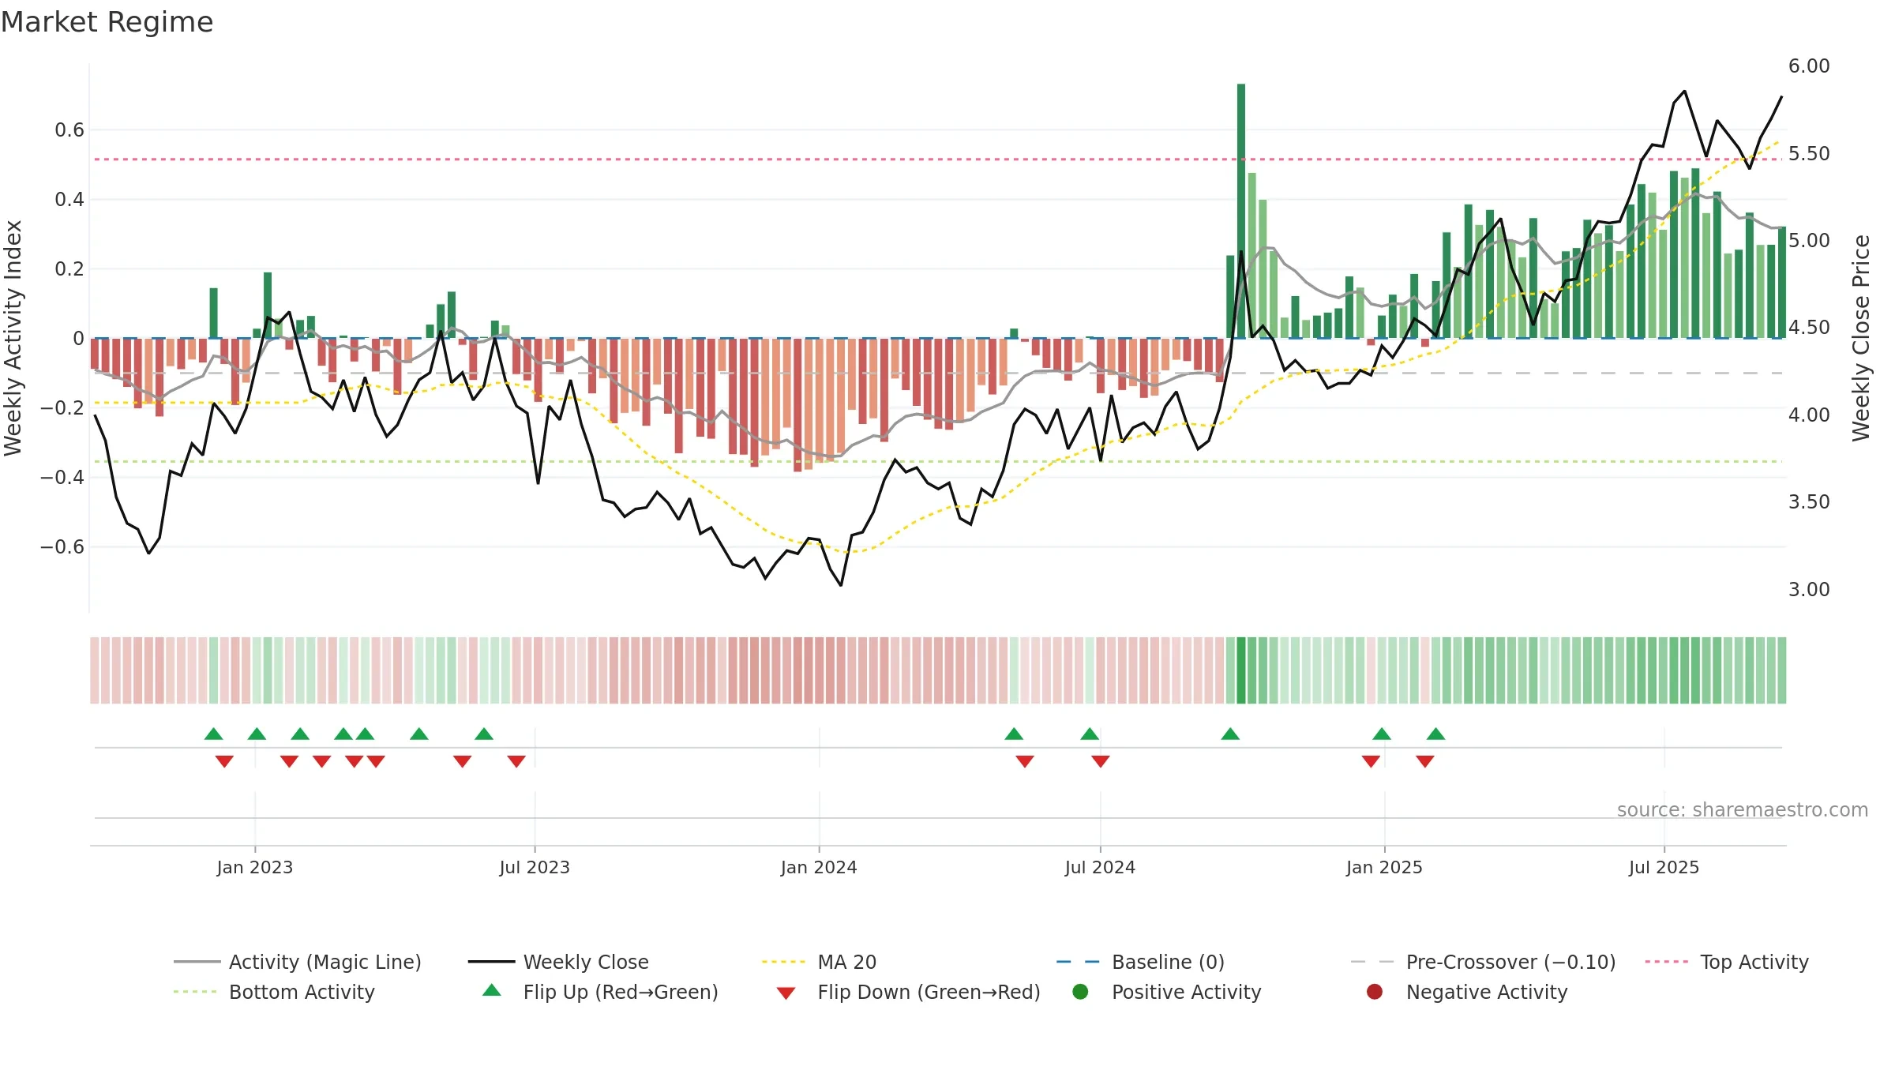1895x1066 pixels.
Task: Select the tallest green activity bar
Action: 1241,211
